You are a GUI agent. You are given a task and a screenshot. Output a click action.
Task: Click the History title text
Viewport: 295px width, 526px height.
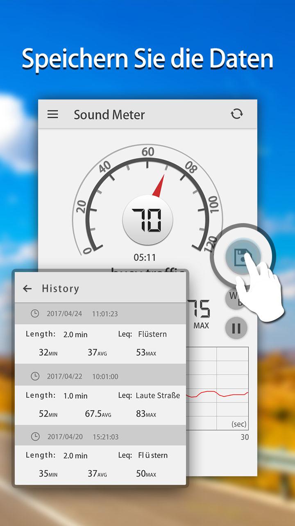point(60,288)
